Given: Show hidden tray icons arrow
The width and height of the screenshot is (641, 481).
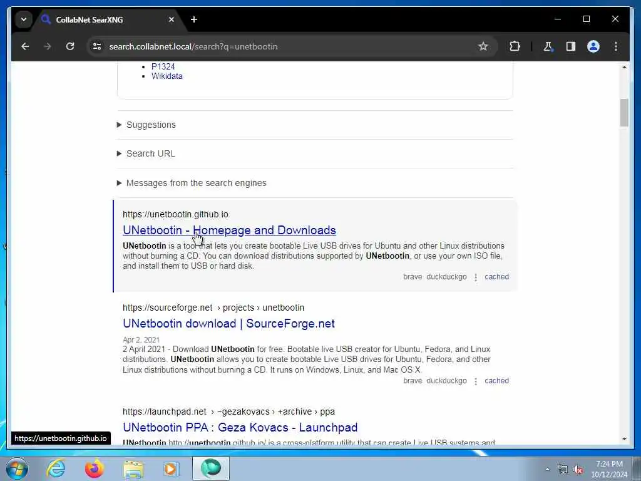Looking at the screenshot, I should click(x=547, y=469).
